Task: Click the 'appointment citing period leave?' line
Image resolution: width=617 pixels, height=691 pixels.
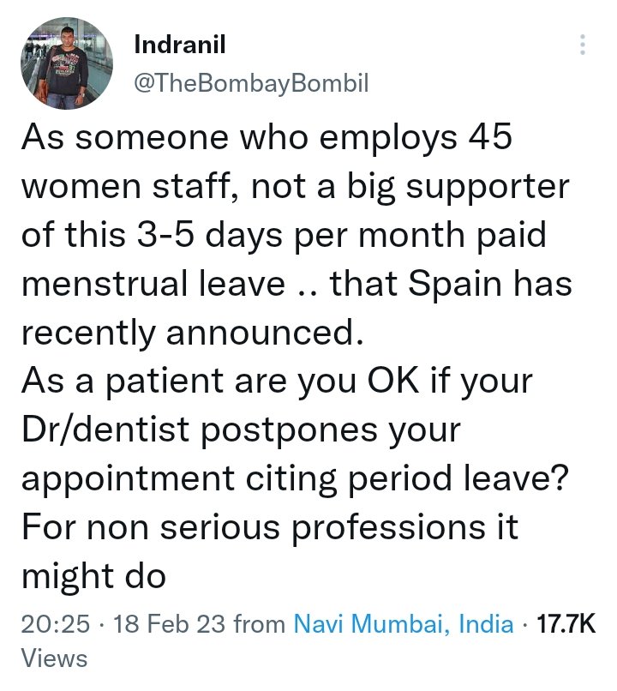Action: (x=295, y=478)
